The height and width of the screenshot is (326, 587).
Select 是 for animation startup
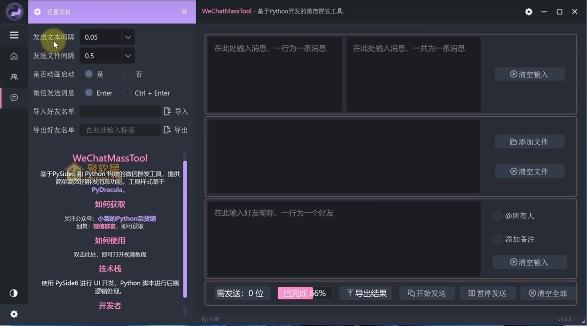89,74
